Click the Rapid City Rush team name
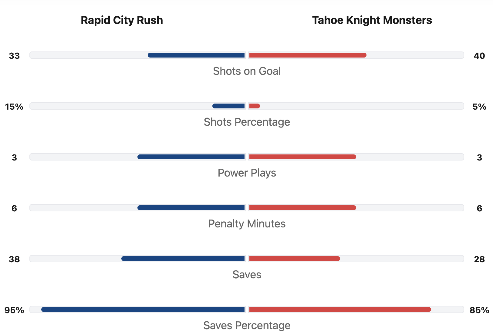 pos(122,20)
